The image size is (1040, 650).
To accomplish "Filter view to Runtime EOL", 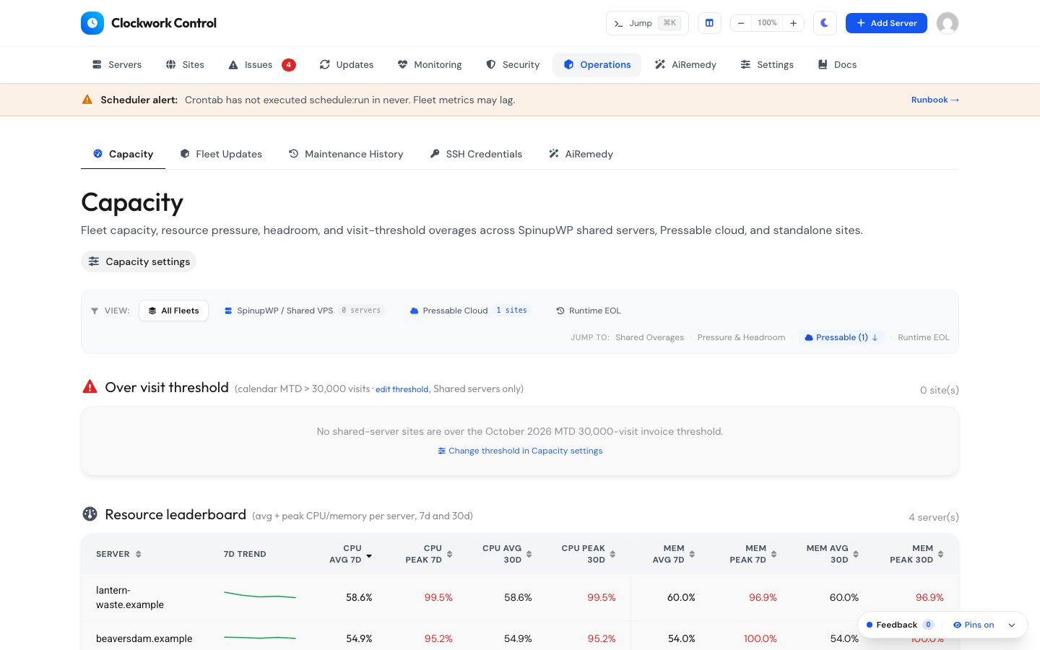I will [x=589, y=311].
